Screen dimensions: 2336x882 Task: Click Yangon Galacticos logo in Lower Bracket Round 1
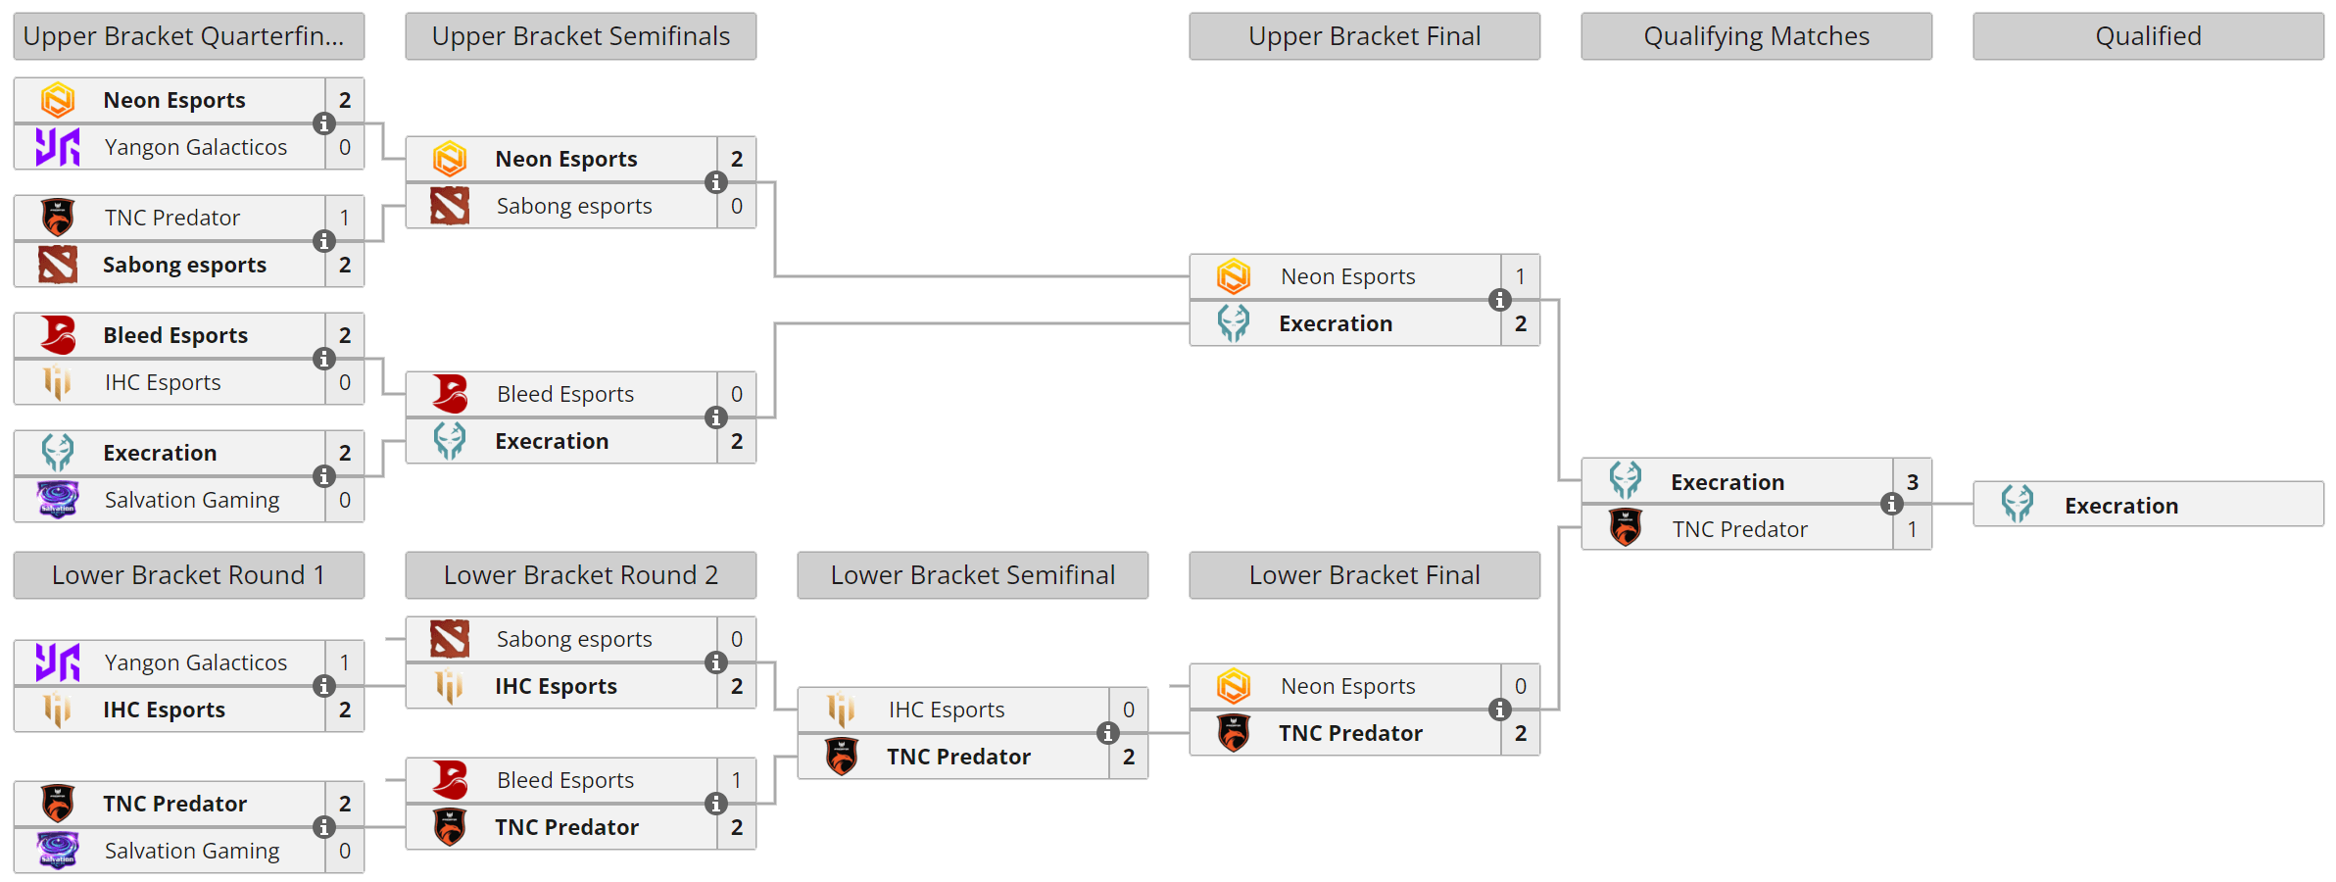58,662
